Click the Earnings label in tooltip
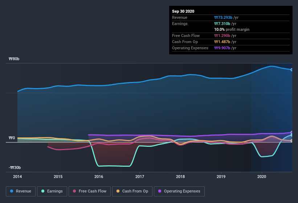This screenshot has height=203, width=298. (180, 24)
